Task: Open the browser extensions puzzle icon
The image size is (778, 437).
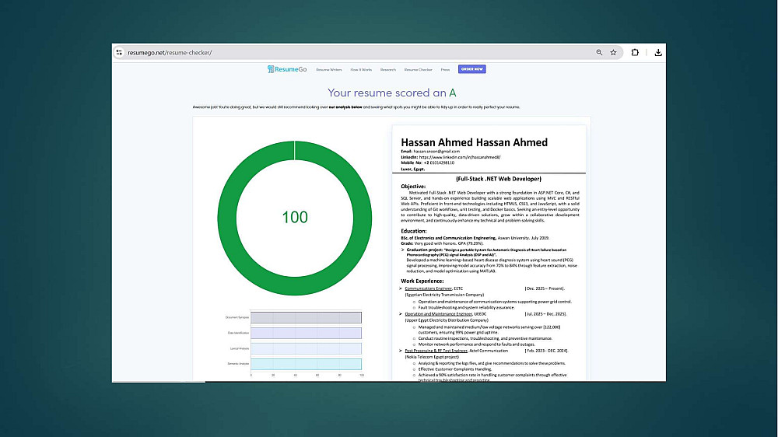Action: (635, 52)
